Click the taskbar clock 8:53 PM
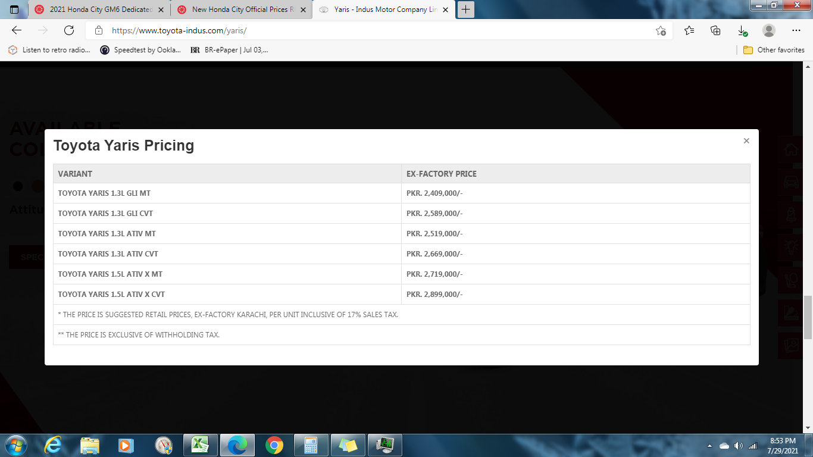 [783, 441]
